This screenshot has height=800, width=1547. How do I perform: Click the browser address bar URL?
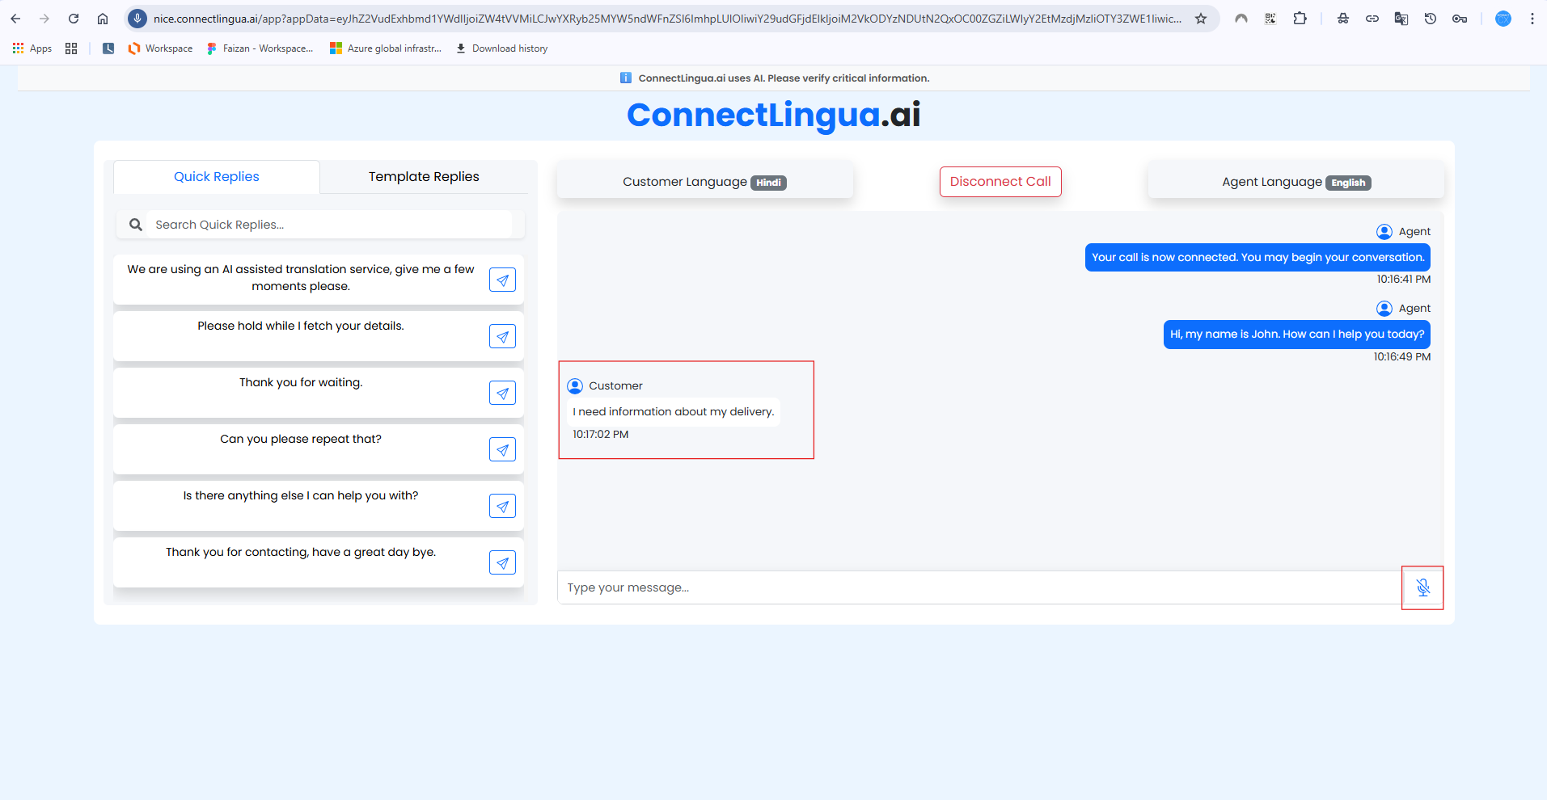(x=667, y=19)
